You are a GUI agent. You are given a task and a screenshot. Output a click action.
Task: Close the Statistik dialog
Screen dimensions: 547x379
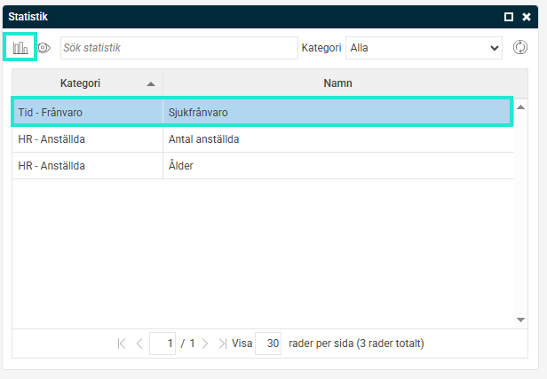527,16
